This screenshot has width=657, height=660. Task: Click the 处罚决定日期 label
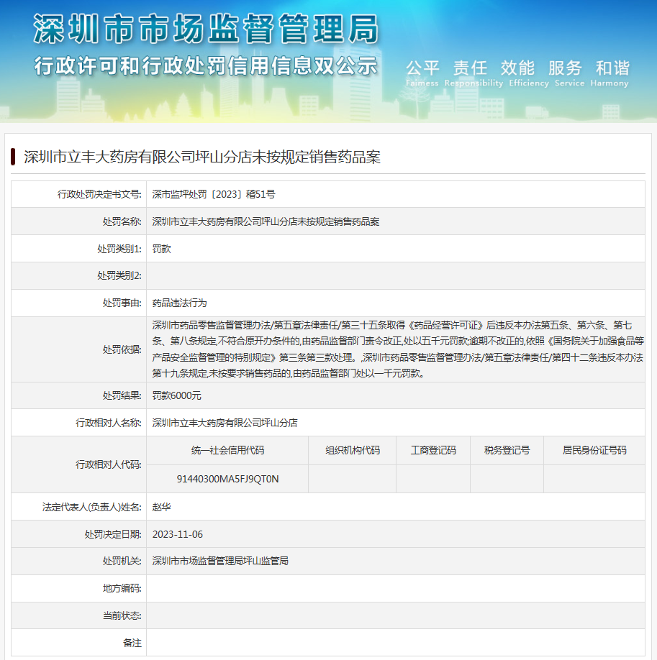[x=113, y=535]
